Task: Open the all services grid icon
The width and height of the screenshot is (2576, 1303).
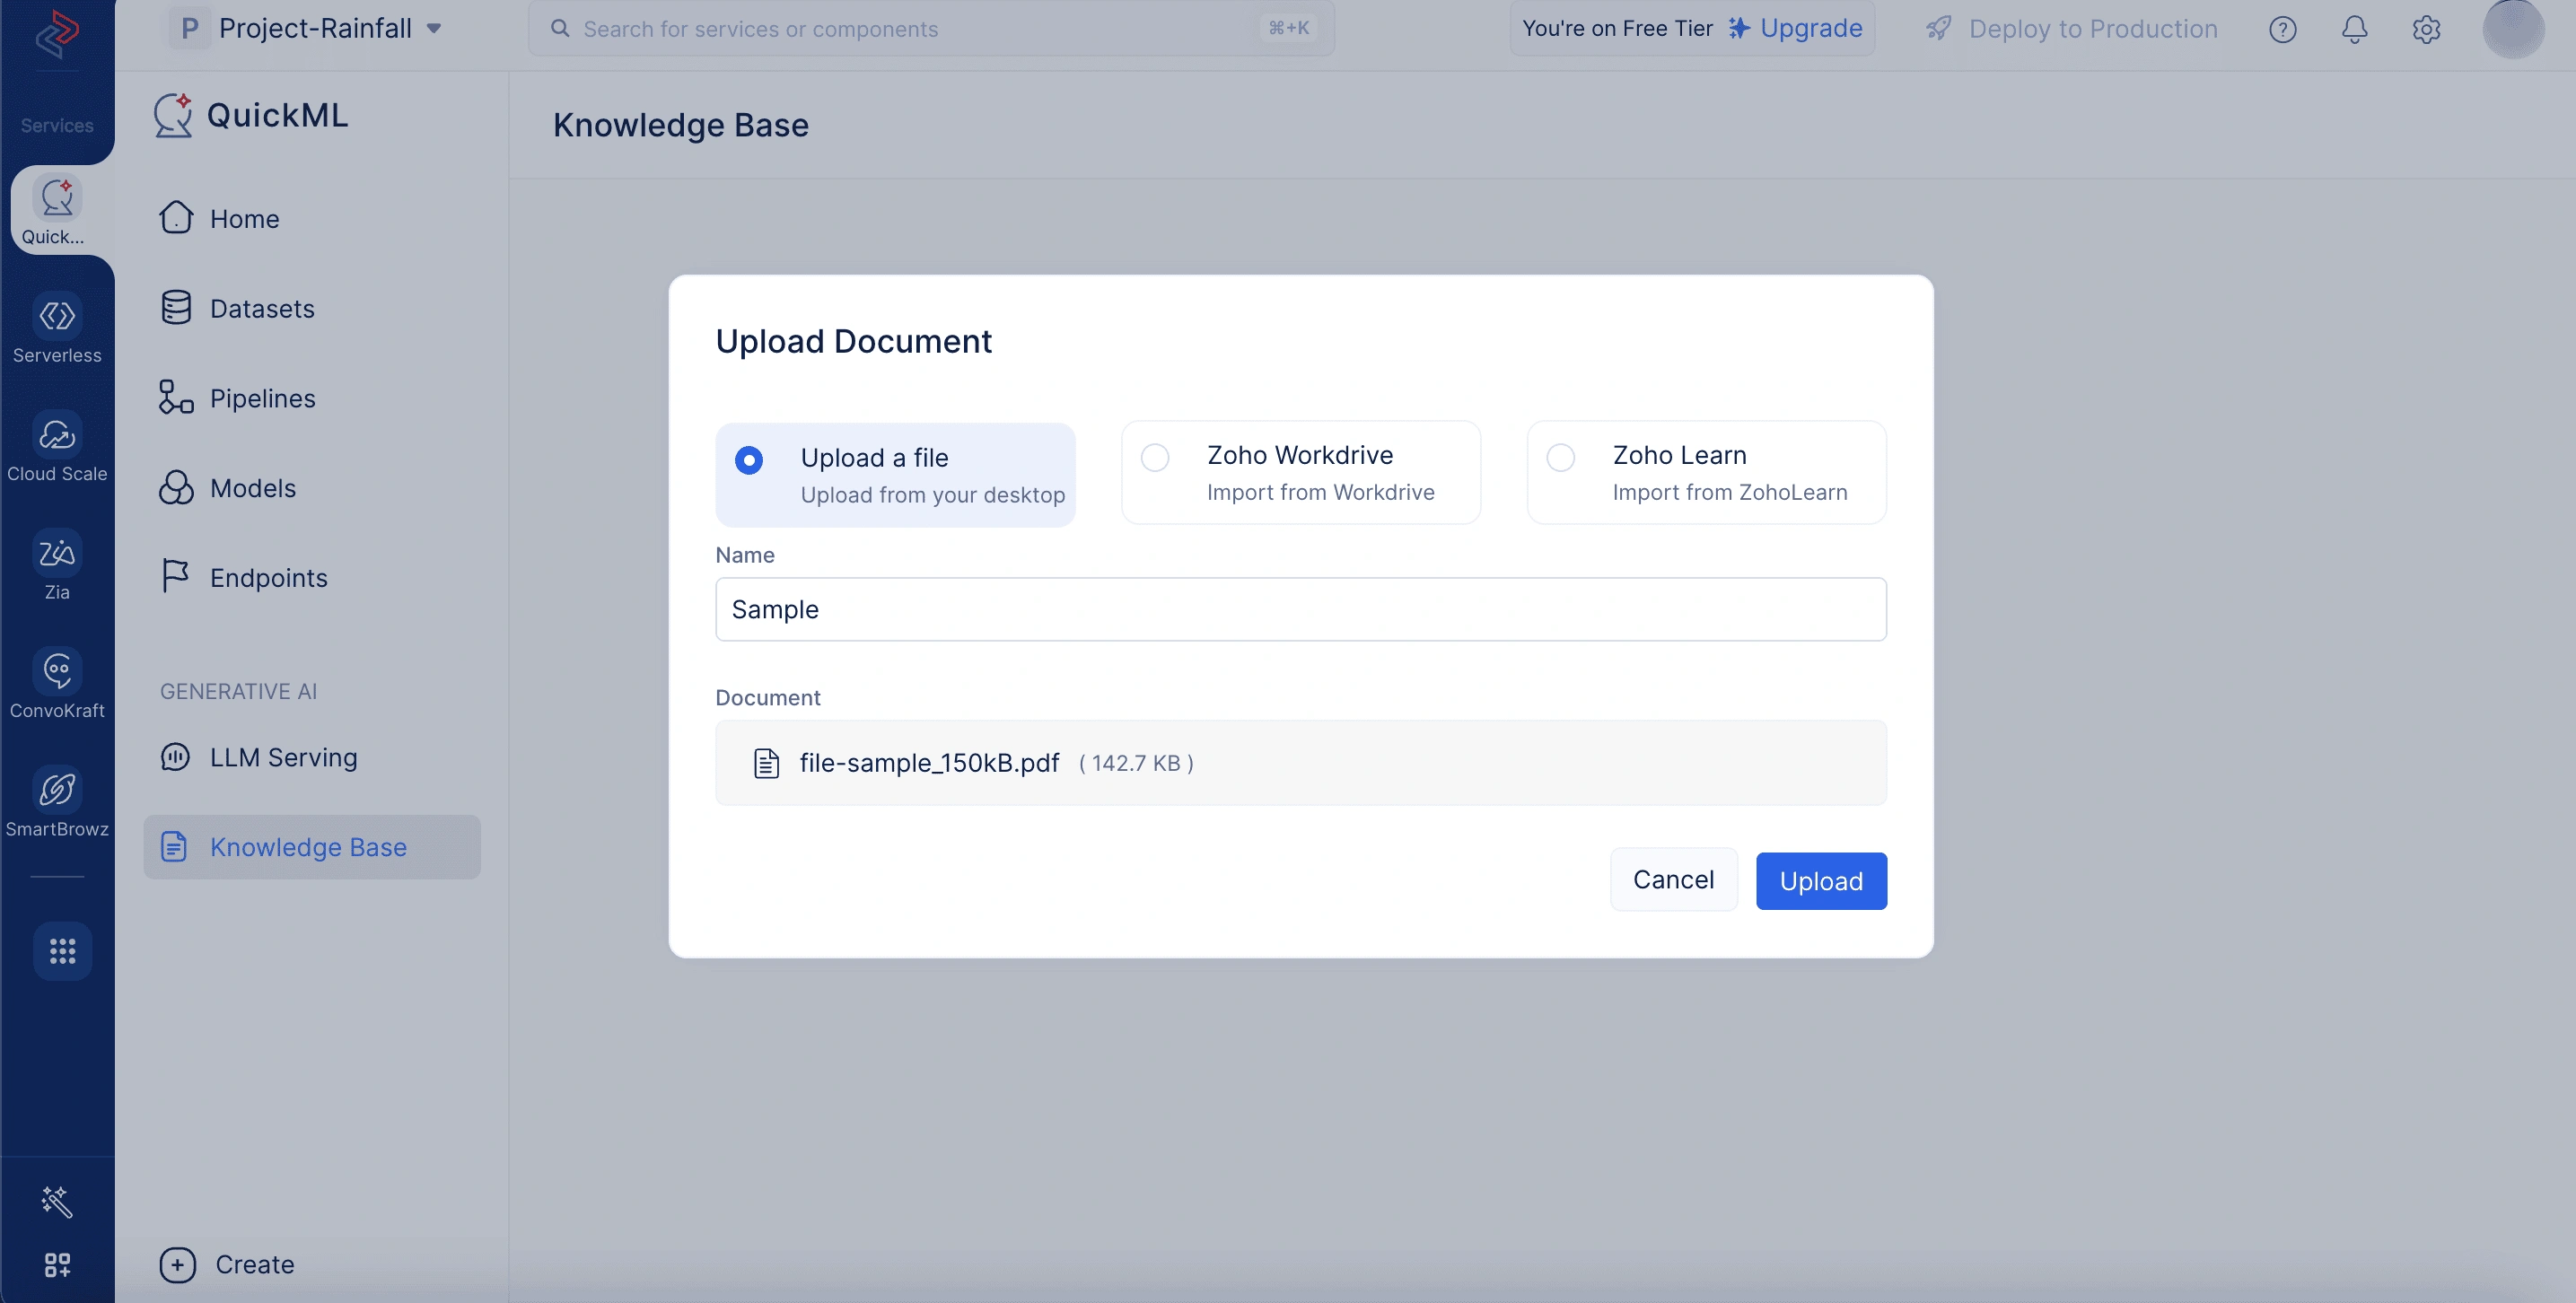Action: (62, 951)
